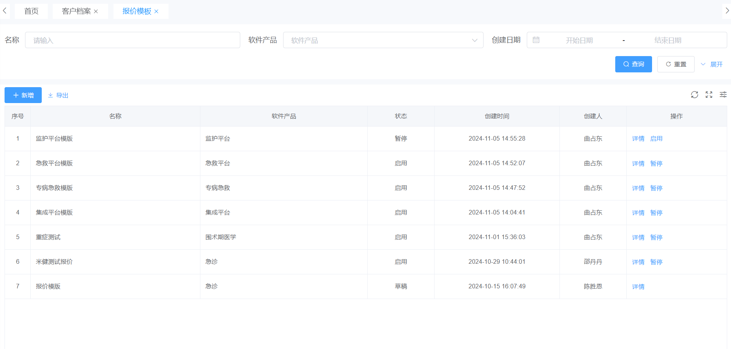731x349 pixels.
Task: Export data with 导出 link
Action: 58,95
